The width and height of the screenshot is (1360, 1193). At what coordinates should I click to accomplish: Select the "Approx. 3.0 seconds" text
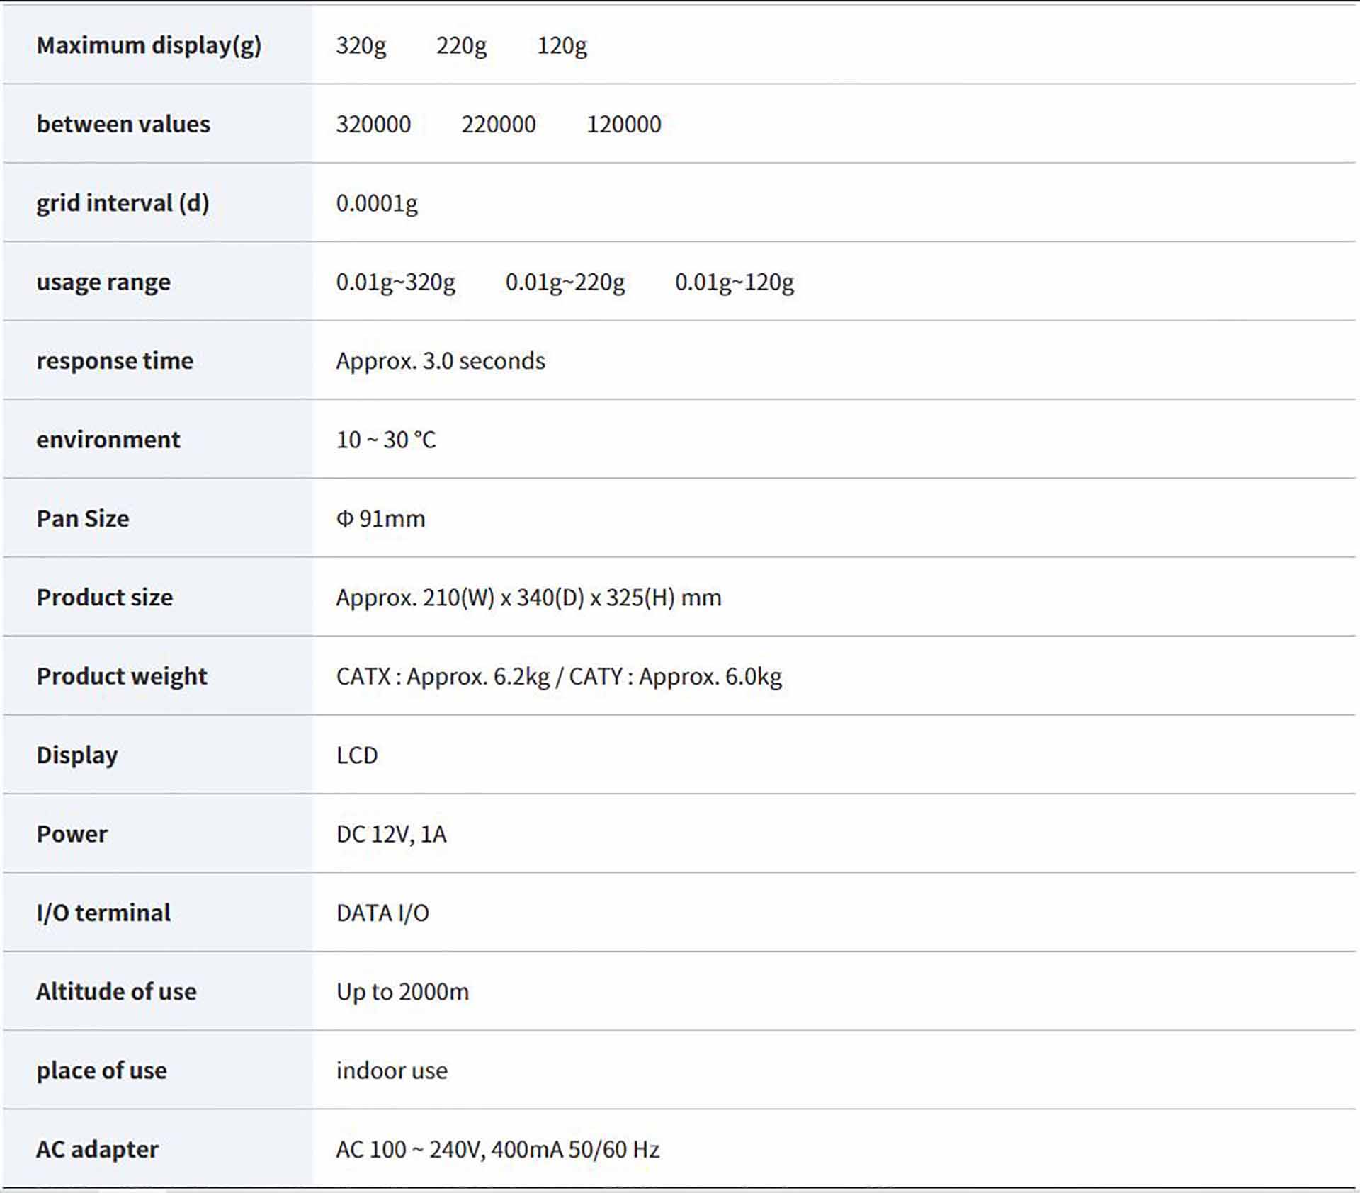click(x=440, y=361)
